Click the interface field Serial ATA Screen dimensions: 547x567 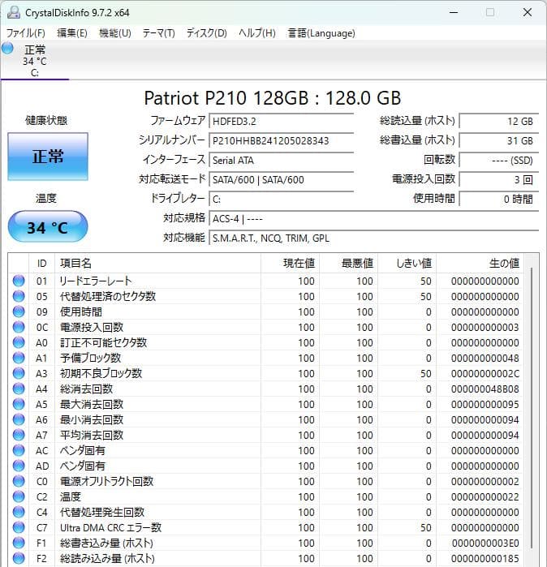click(282, 160)
